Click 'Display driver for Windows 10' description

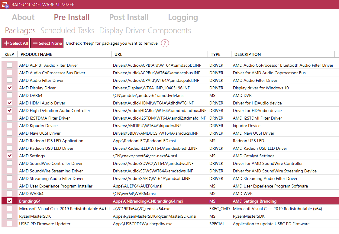(261, 88)
